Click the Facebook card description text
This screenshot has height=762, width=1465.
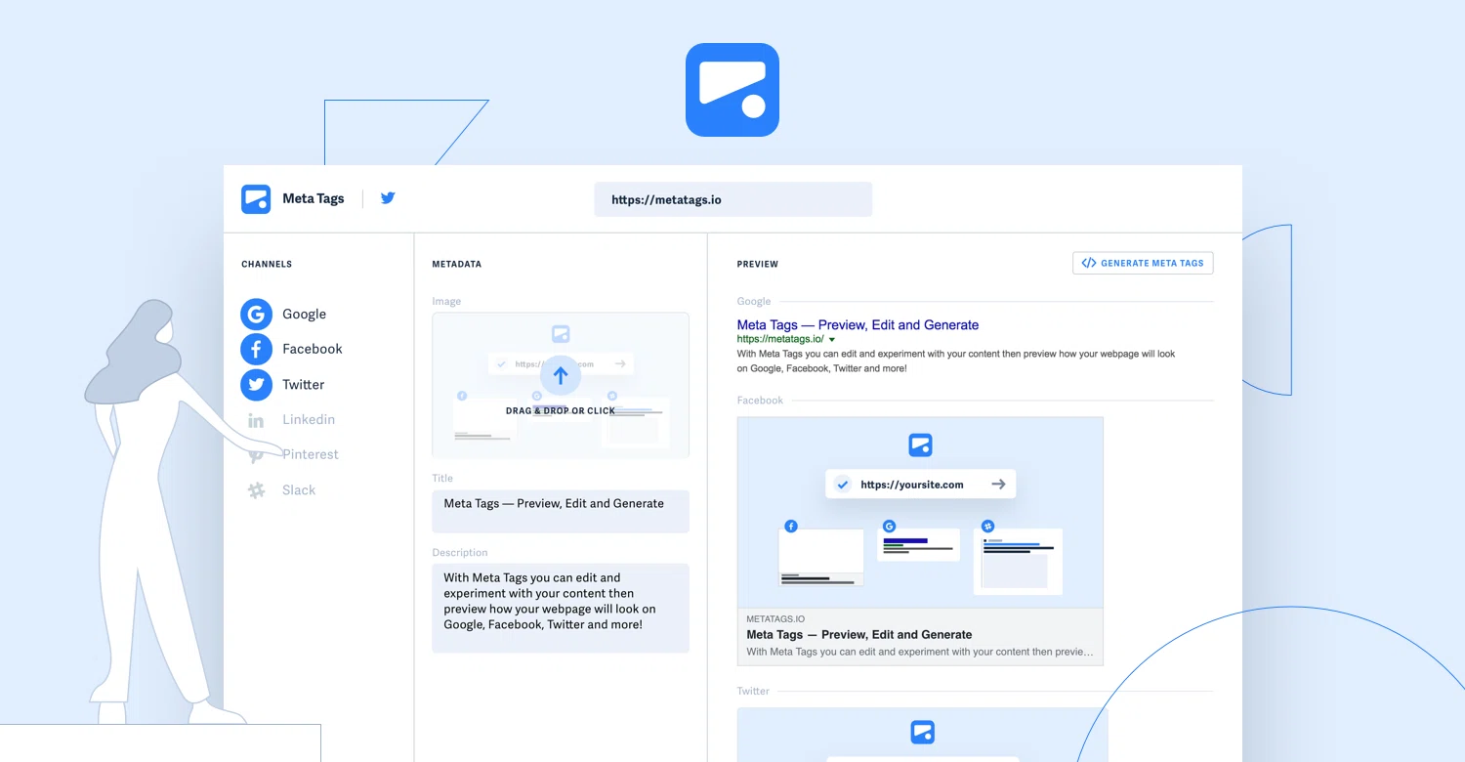tap(920, 652)
